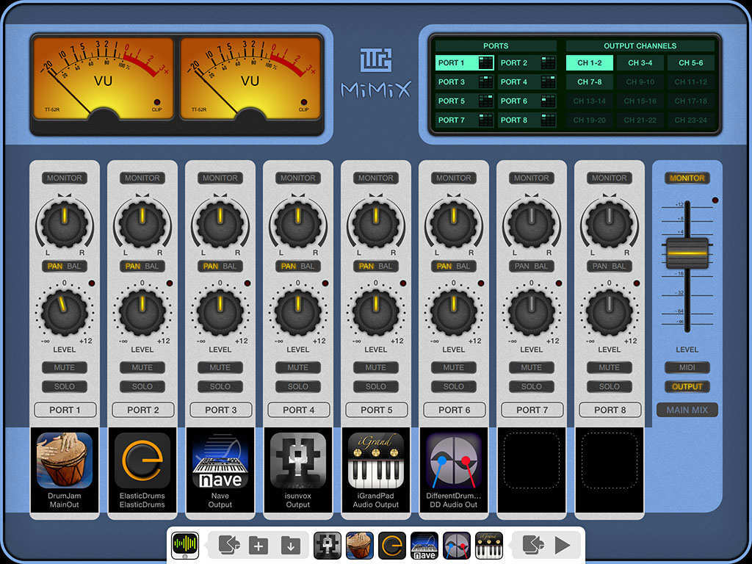Click the MIDI button on the master strip
Screen dimensions: 752x564
click(x=687, y=368)
